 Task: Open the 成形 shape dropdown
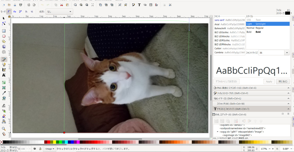pyautogui.click(x=59, y=12)
